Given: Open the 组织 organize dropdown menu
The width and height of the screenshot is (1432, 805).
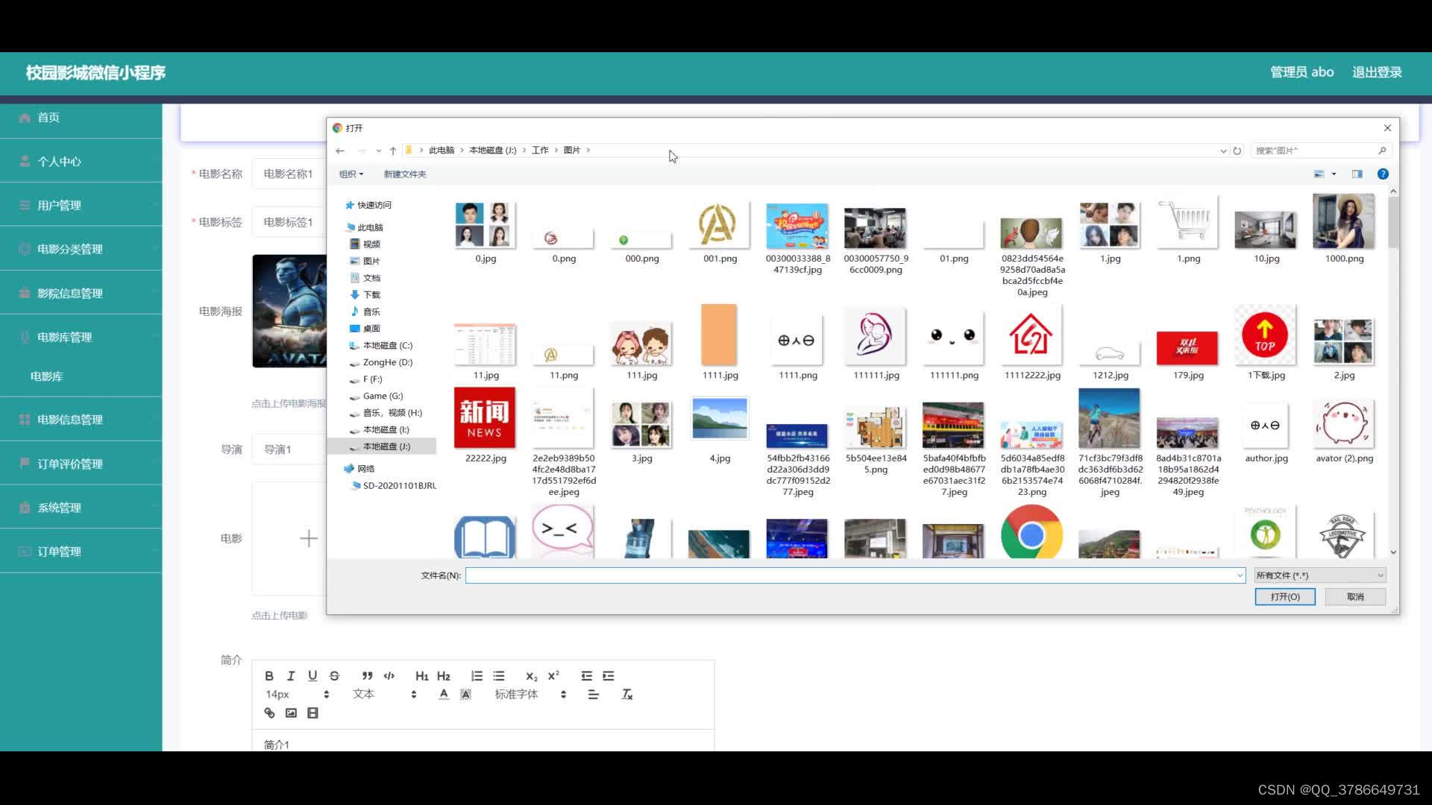Looking at the screenshot, I should tap(351, 174).
